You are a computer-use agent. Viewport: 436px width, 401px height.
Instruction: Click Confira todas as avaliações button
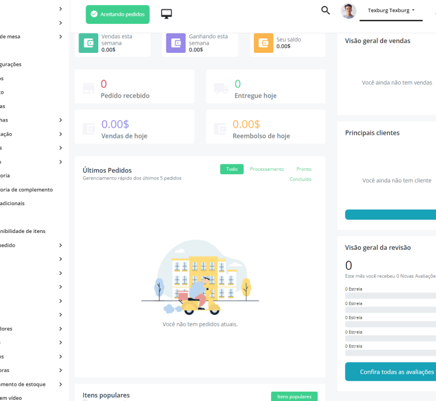390,372
